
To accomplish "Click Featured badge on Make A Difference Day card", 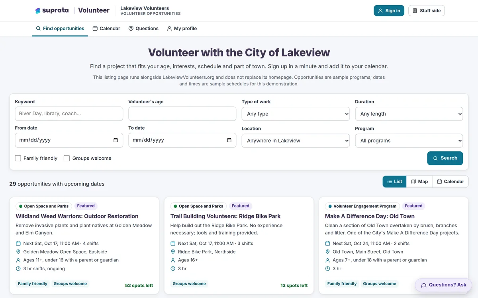I will (413, 206).
